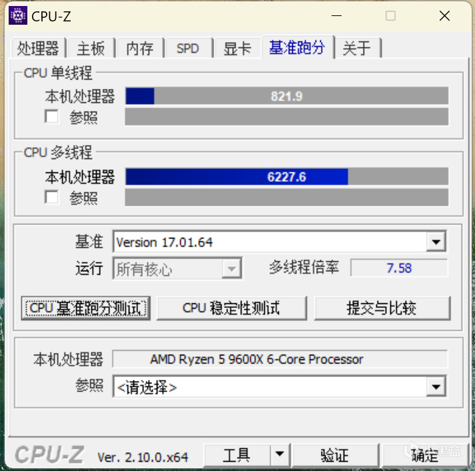Screen dimensions: 475x471
Task: Click the 提交与比较 button
Action: coord(382,308)
